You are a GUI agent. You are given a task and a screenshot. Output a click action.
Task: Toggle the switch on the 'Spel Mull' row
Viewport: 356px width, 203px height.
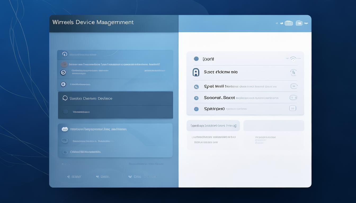(294, 86)
